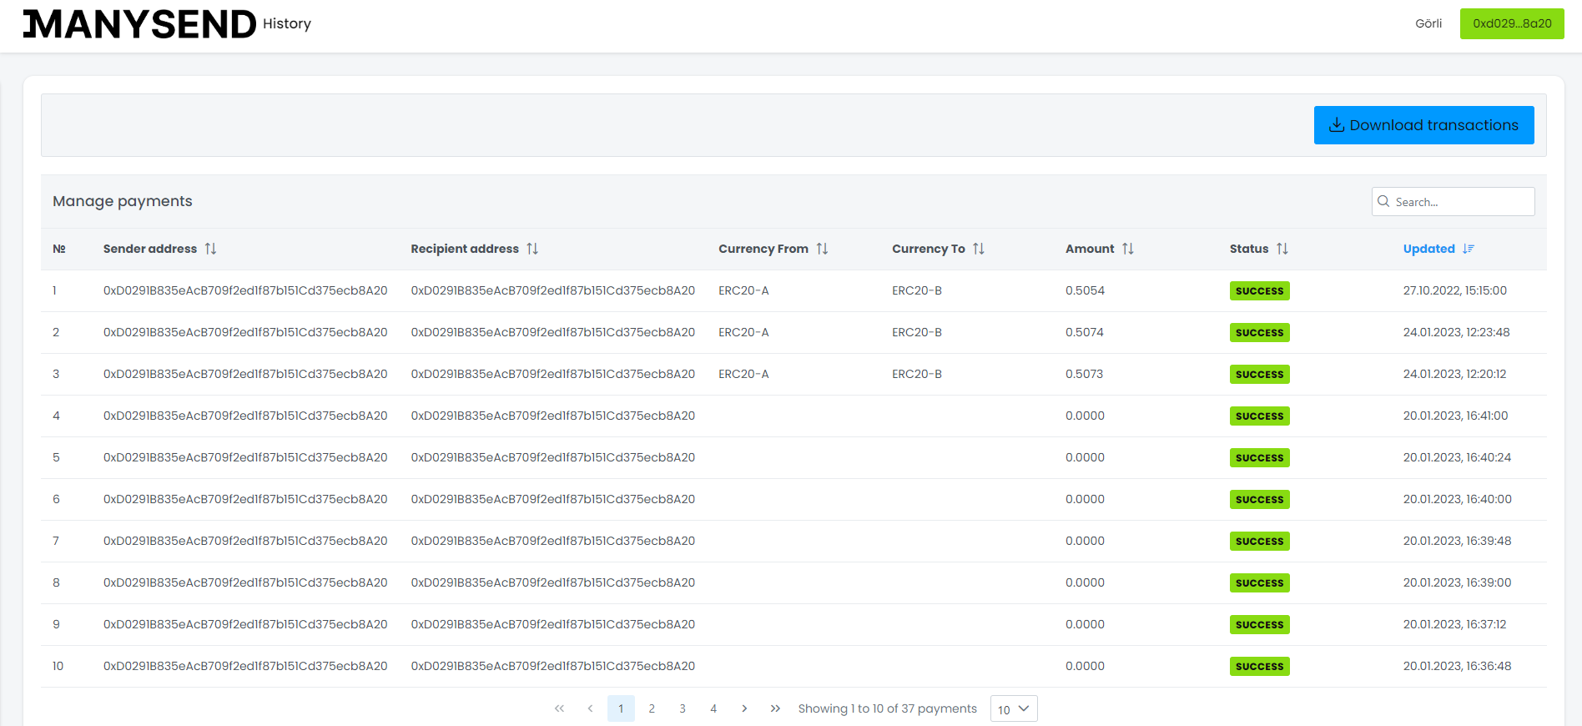Click sender address in row 8
Screen dimensions: 1582x726
245,582
